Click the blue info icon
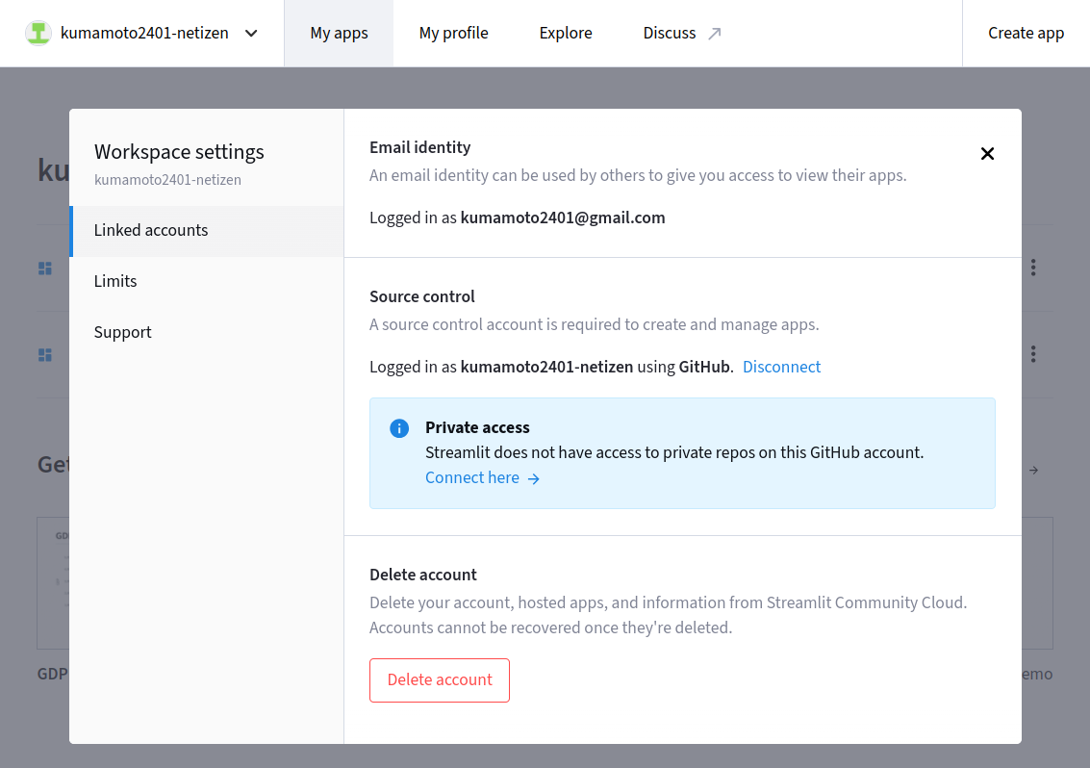This screenshot has height=768, width=1090. tap(399, 428)
